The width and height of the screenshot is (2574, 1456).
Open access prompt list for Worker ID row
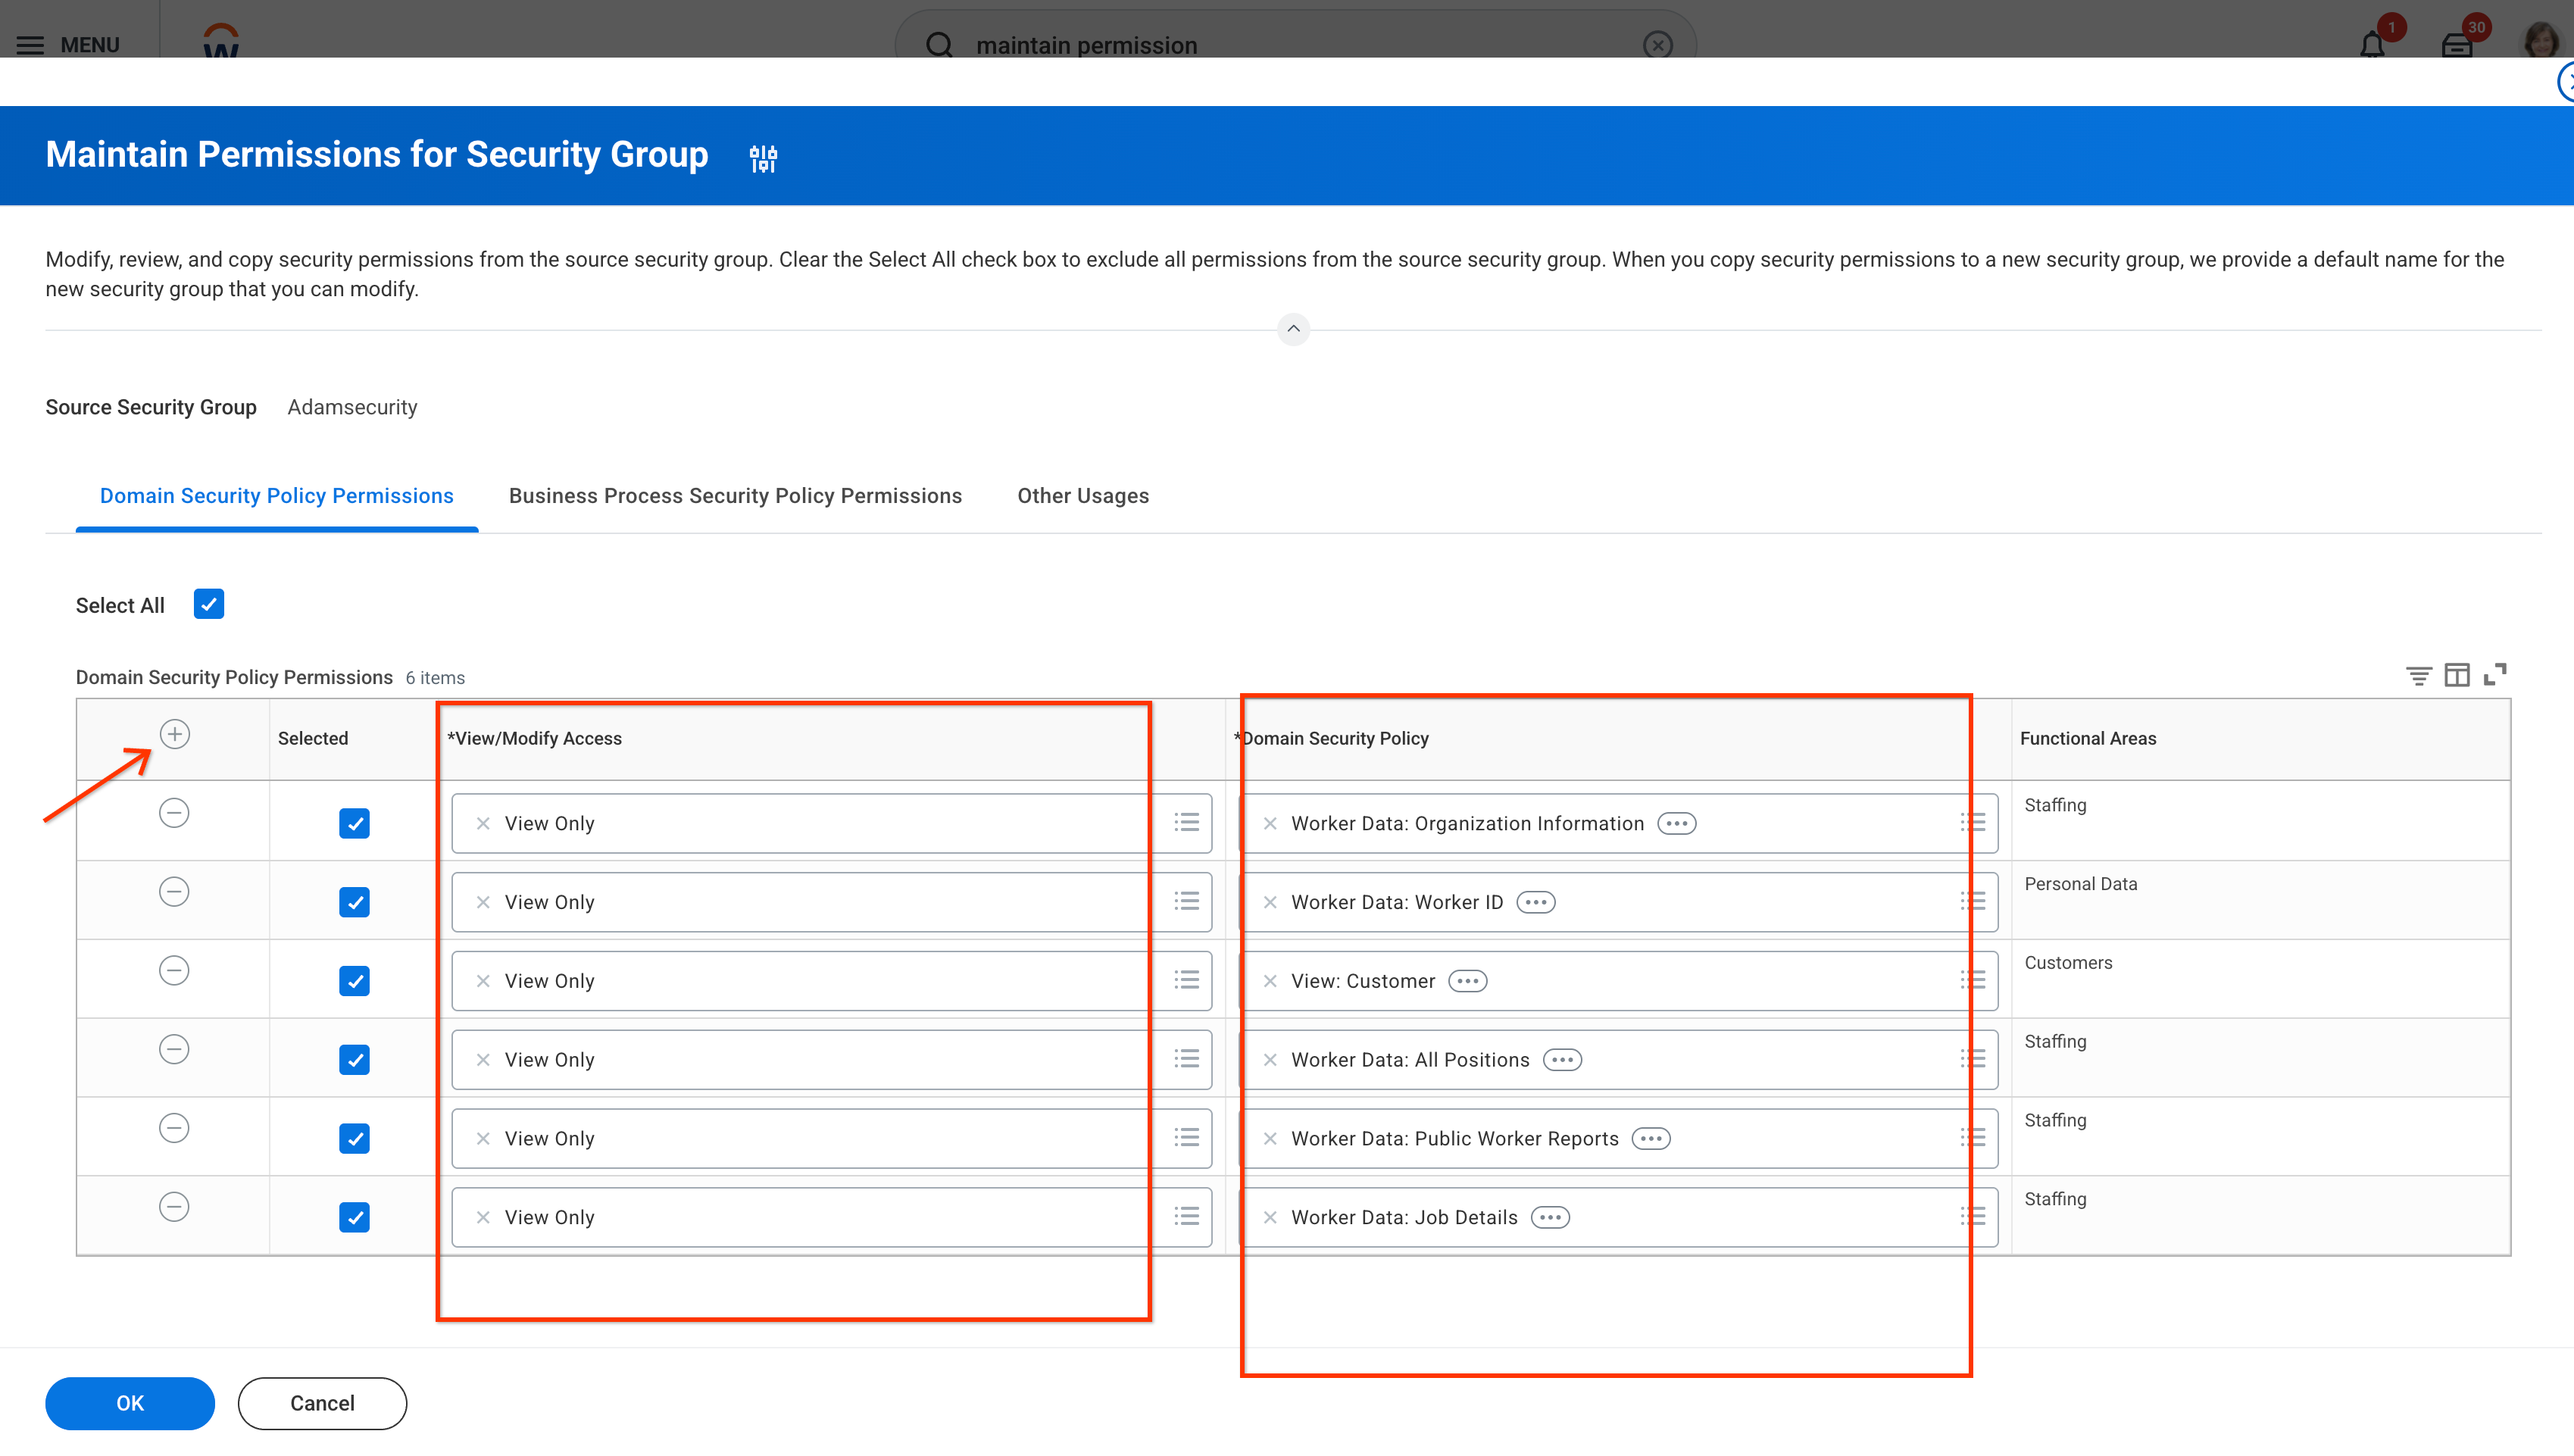point(1186,902)
